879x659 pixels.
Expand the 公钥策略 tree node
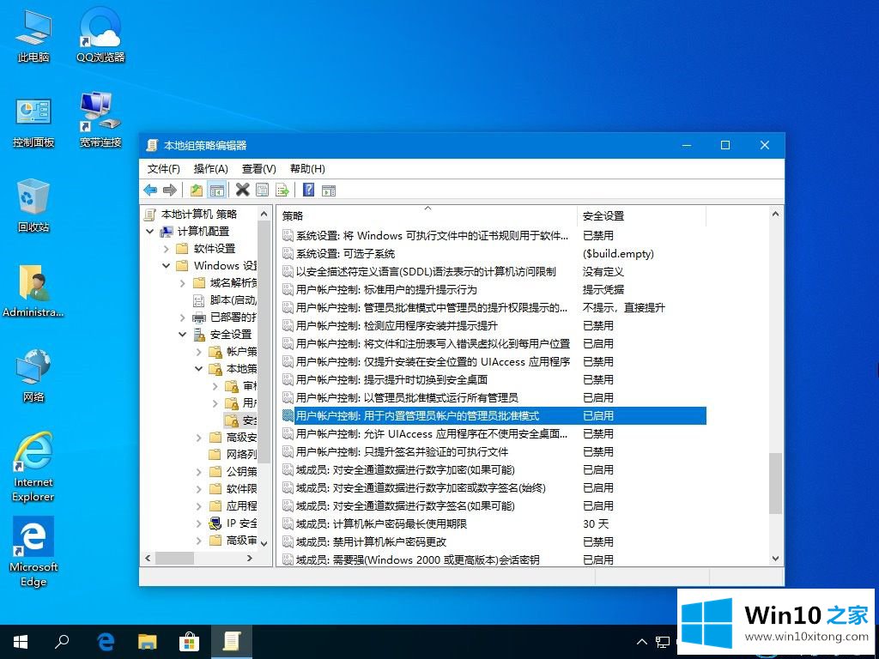198,472
